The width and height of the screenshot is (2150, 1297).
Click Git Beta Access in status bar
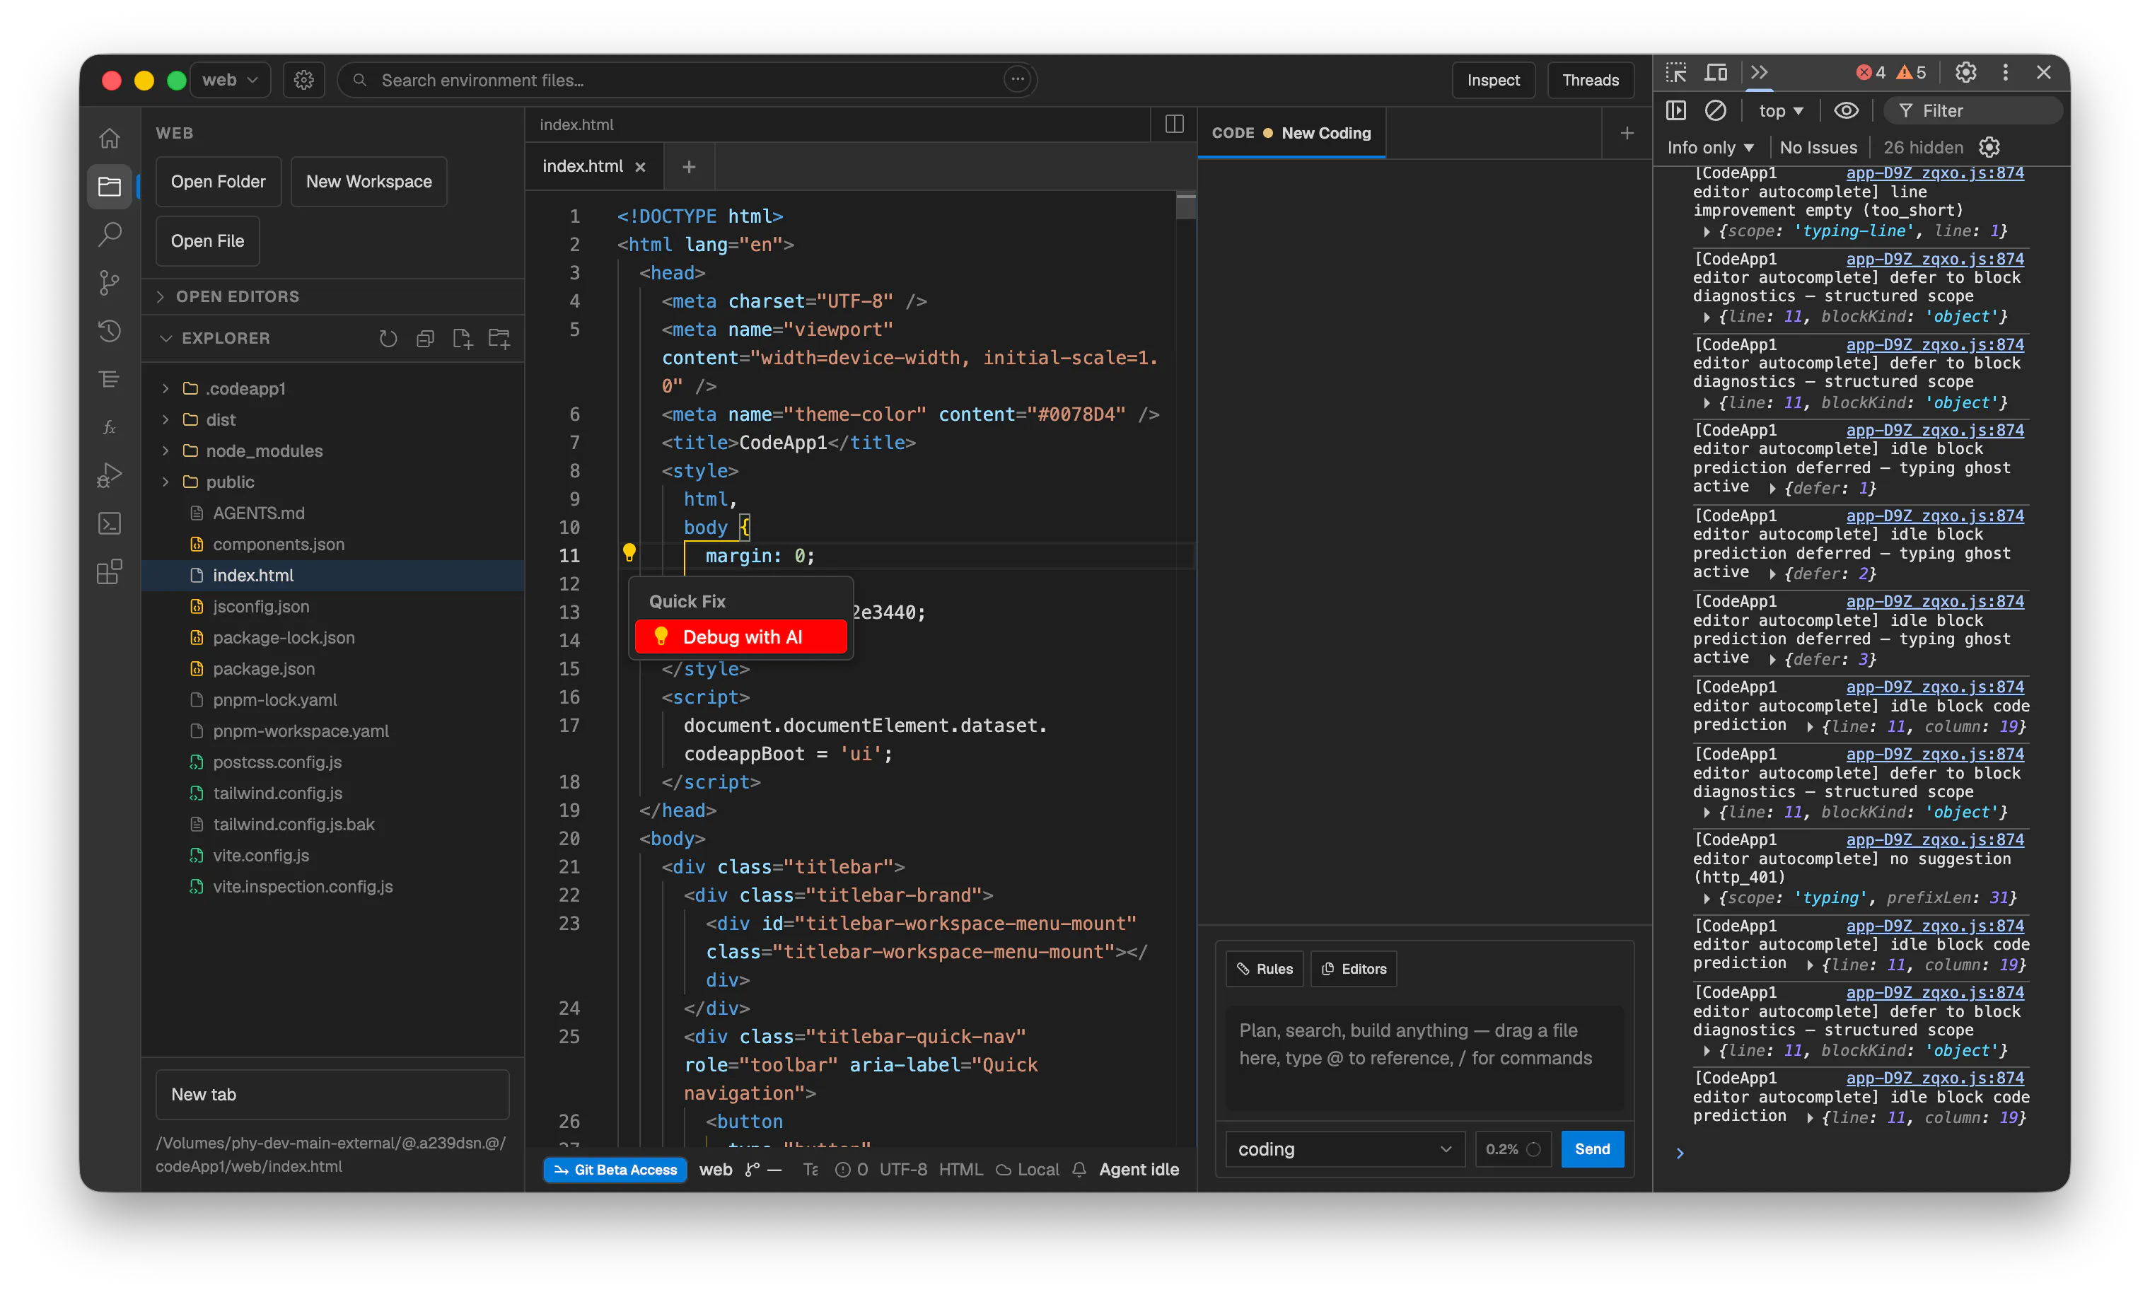(x=615, y=1170)
